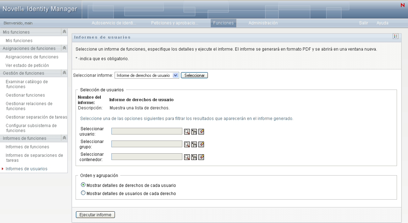Open the Seleccionar informe dropdown
This screenshot has width=408, height=223.
point(147,75)
